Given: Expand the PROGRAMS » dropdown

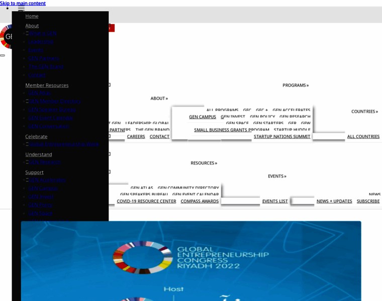Looking at the screenshot, I should [x=296, y=85].
